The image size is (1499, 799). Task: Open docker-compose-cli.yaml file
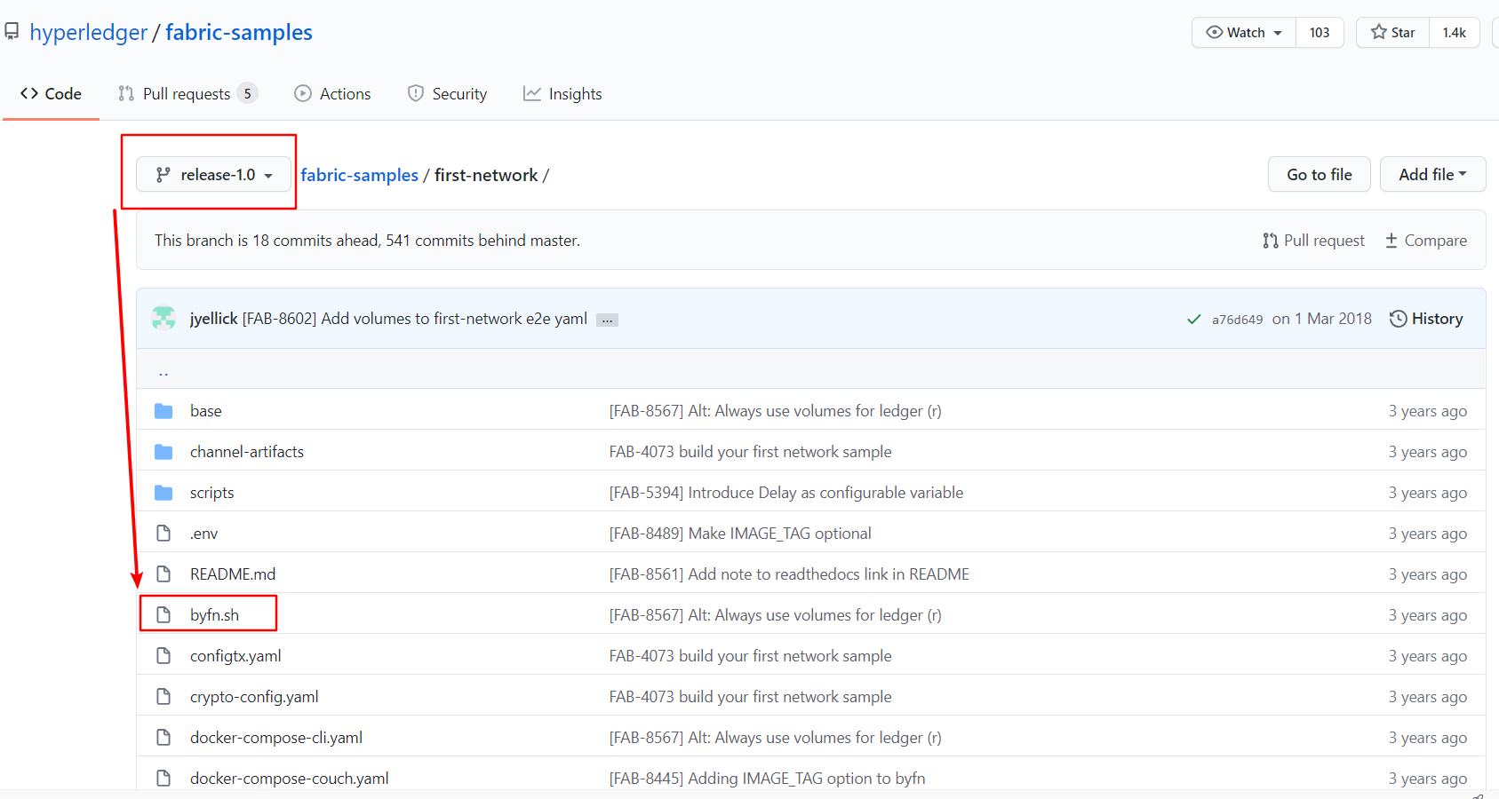tap(276, 738)
